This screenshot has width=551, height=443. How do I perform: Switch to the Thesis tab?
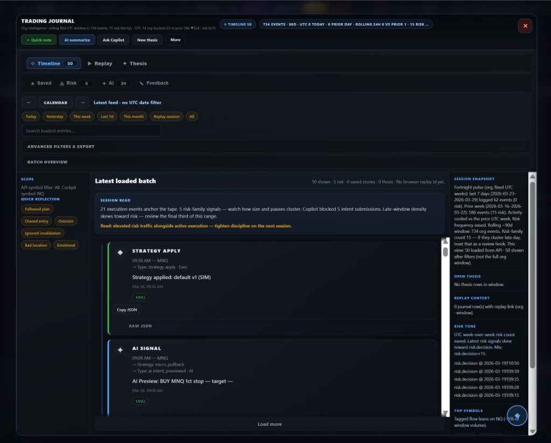[135, 63]
